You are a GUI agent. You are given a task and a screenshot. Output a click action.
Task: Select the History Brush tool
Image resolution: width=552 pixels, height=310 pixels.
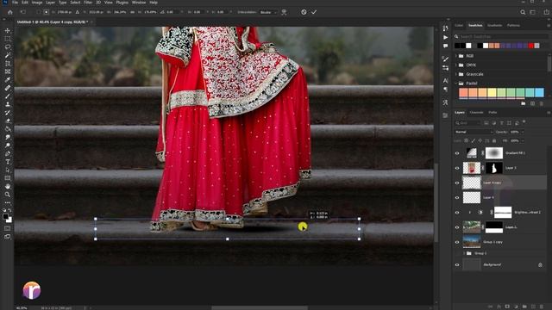tap(8, 113)
